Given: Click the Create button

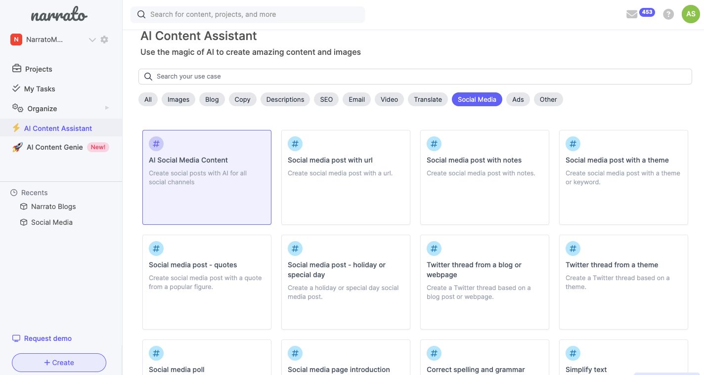Looking at the screenshot, I should (x=59, y=363).
